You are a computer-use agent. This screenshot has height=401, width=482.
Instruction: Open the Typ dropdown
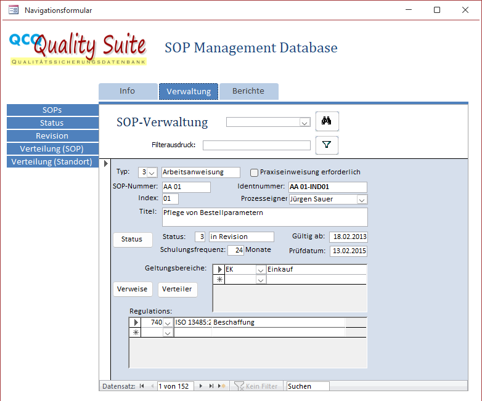(152, 172)
